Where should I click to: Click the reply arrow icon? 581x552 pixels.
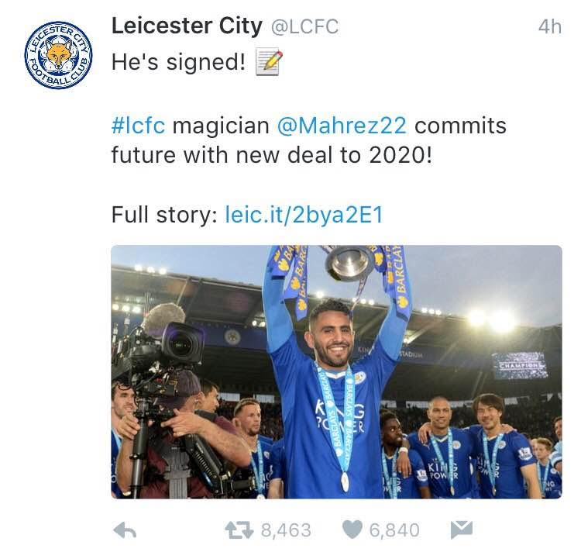click(x=127, y=530)
